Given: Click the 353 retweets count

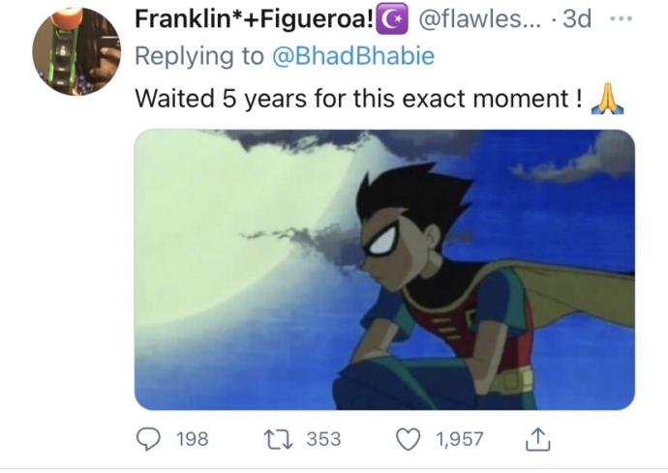Looking at the screenshot, I should pyautogui.click(x=323, y=439).
